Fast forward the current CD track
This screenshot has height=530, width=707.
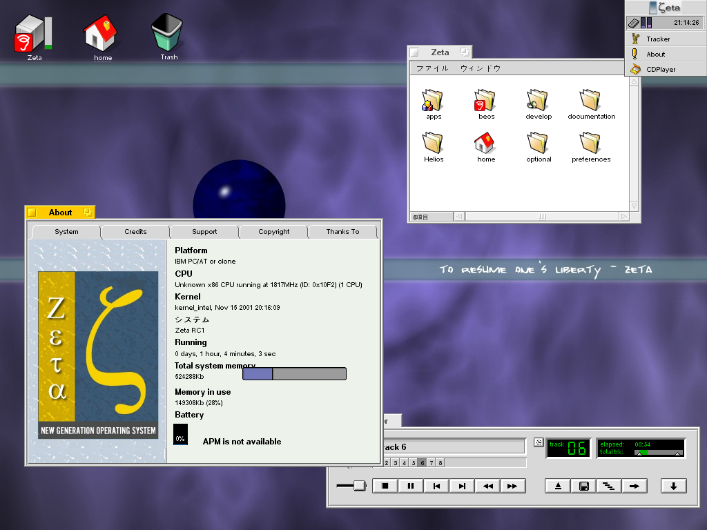513,486
